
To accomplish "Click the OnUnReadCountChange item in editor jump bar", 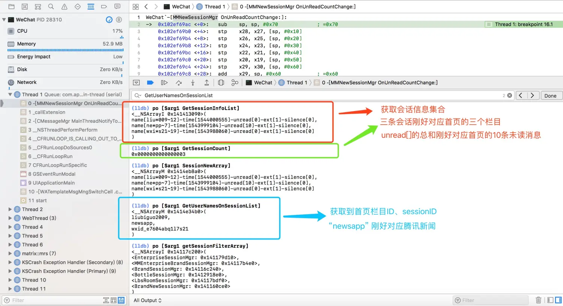I will (294, 6).
